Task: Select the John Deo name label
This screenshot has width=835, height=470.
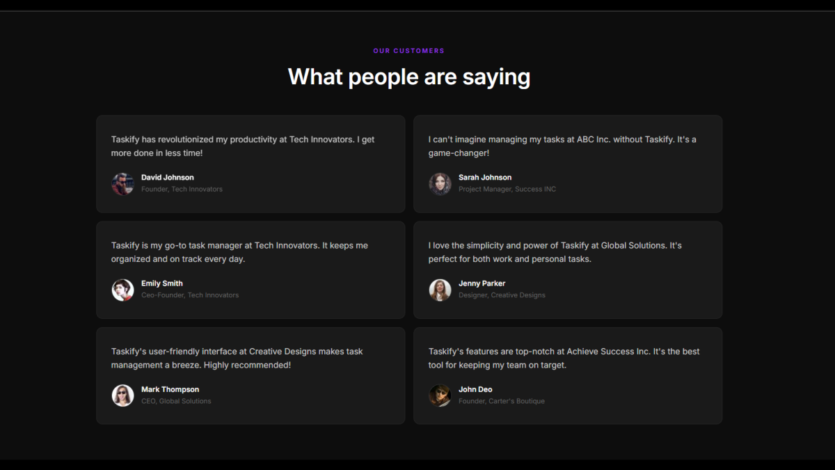Action: click(x=475, y=389)
